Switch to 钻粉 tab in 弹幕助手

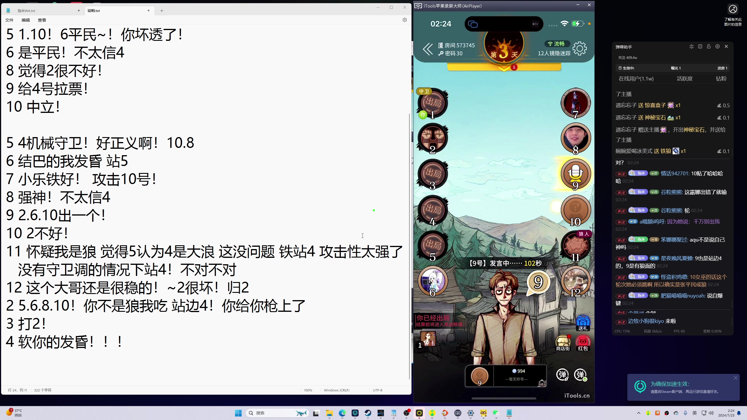click(721, 79)
